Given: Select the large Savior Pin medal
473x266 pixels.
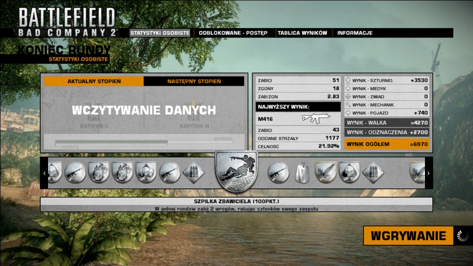Looking at the screenshot, I should coord(236,172).
